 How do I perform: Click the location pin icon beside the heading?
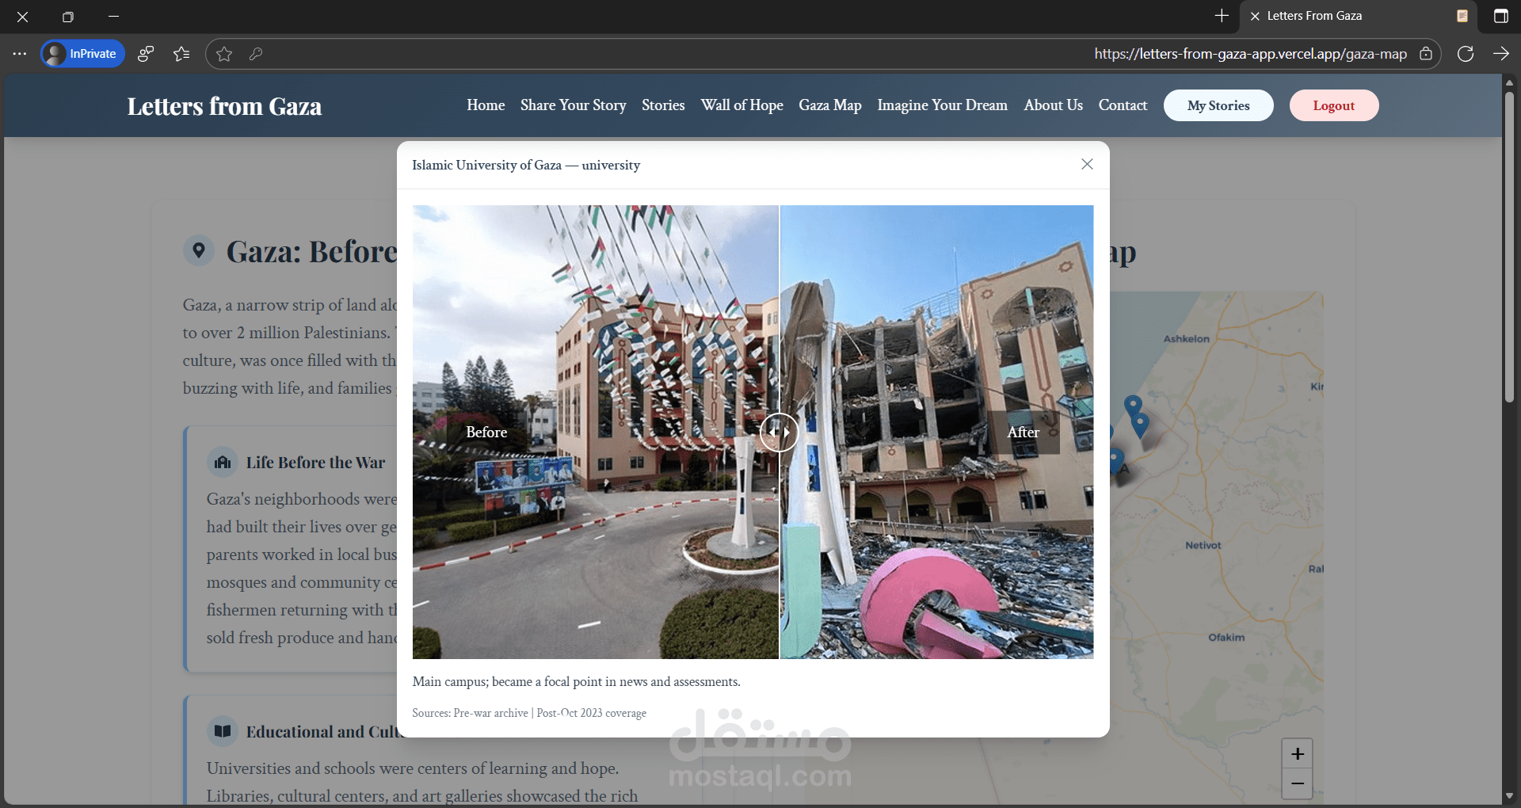199,251
